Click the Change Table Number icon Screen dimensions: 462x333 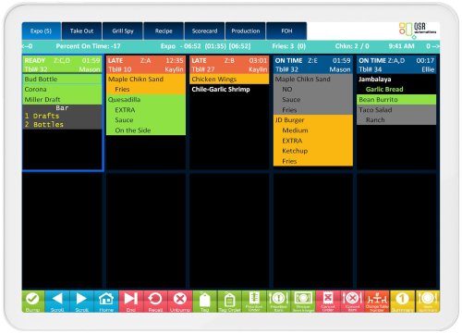pyautogui.click(x=377, y=302)
